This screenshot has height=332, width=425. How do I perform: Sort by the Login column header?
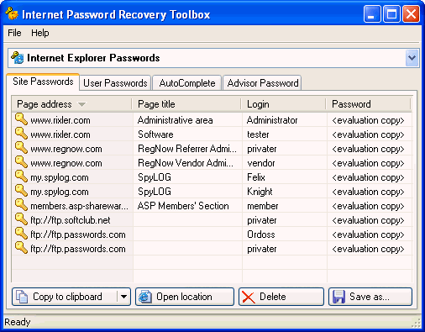click(x=284, y=104)
